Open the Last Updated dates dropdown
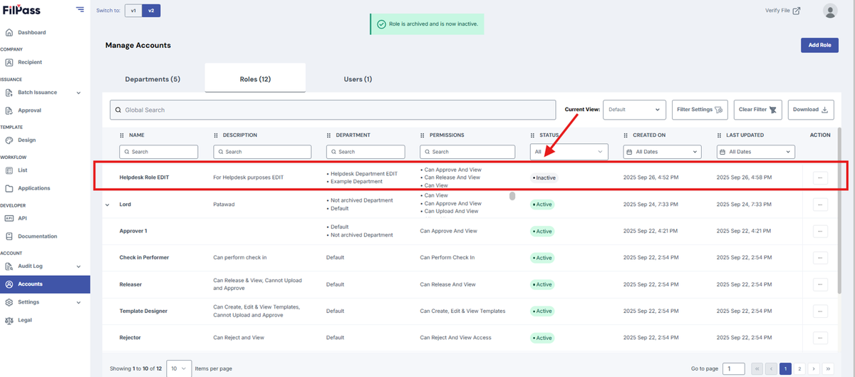 point(755,152)
